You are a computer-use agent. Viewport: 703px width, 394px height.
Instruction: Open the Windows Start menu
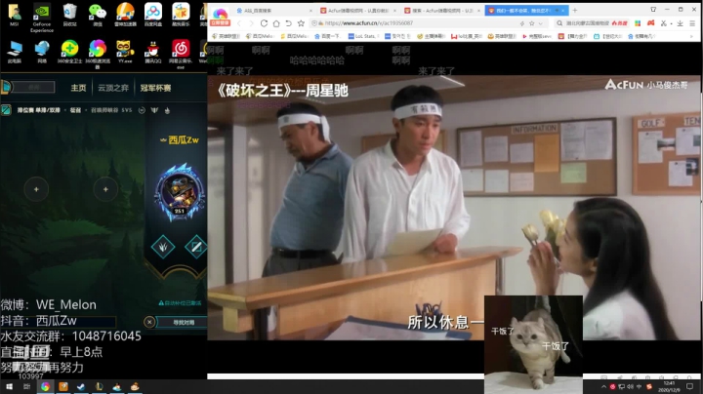point(9,386)
